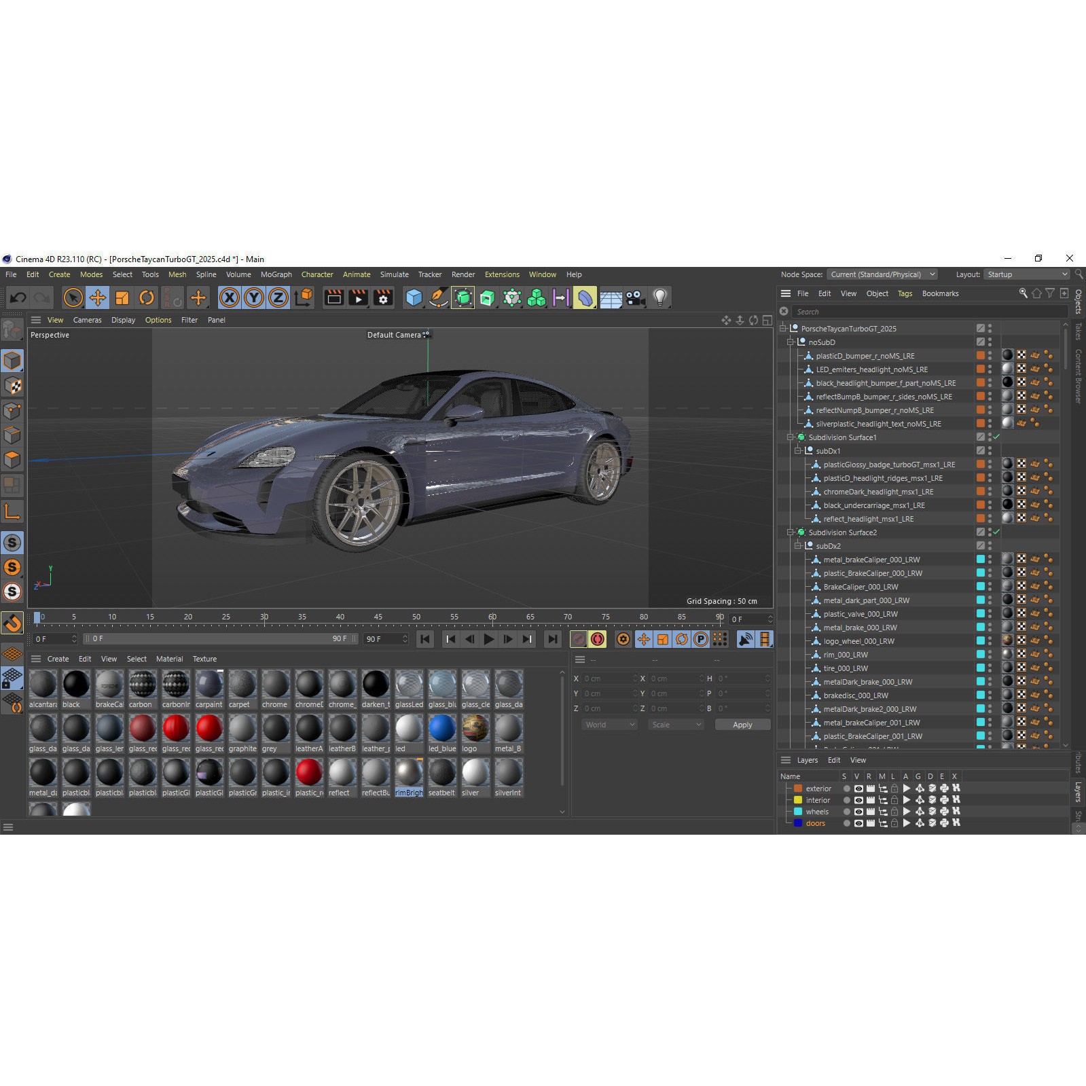Collapse Subdivision Surface2 tree node
Image resolution: width=1086 pixels, height=1086 pixels.
(x=791, y=532)
